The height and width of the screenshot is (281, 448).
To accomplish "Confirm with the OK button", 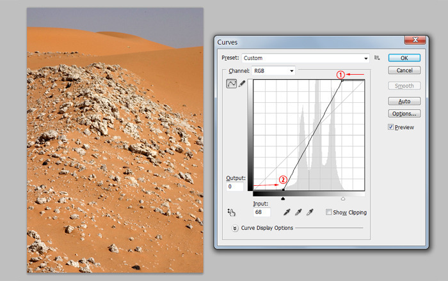I will pos(404,58).
